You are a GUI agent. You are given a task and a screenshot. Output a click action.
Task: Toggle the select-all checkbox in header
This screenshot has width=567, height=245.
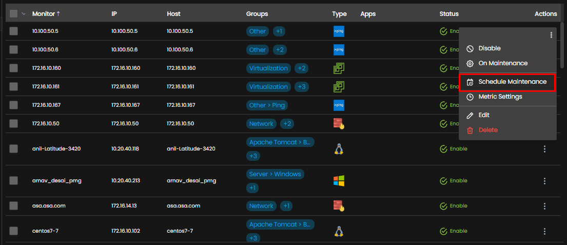13,14
